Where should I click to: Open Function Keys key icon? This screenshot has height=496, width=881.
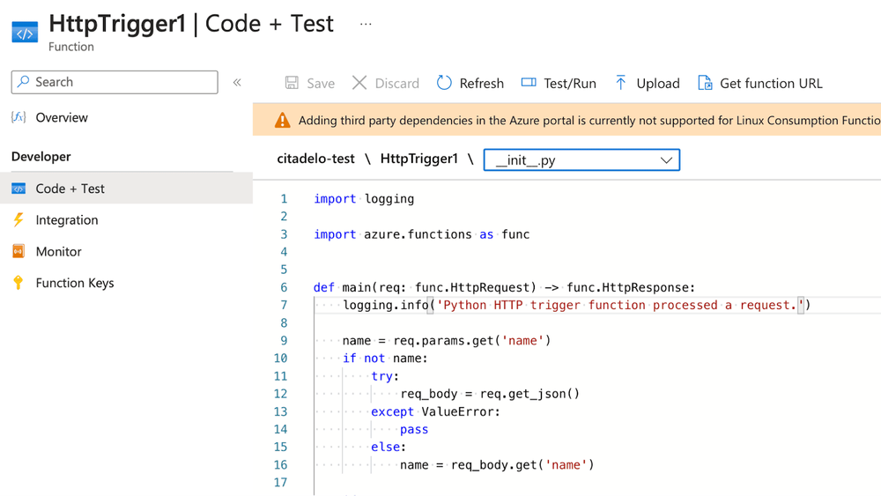(x=19, y=283)
